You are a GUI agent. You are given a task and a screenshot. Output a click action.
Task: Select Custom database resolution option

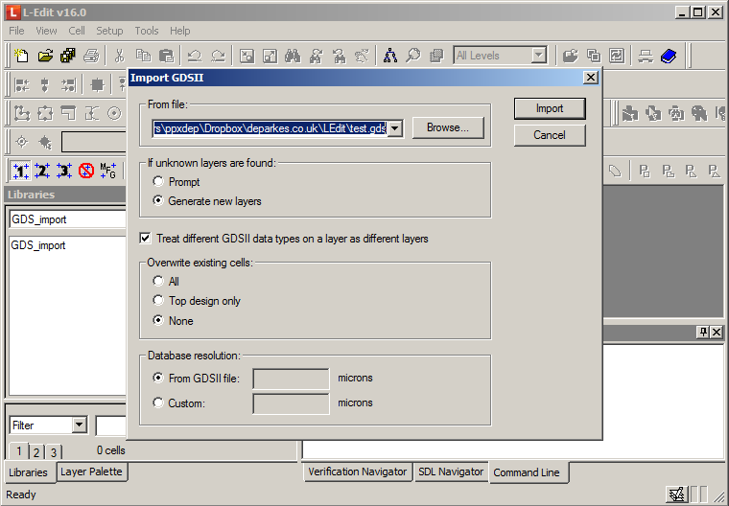coord(159,403)
